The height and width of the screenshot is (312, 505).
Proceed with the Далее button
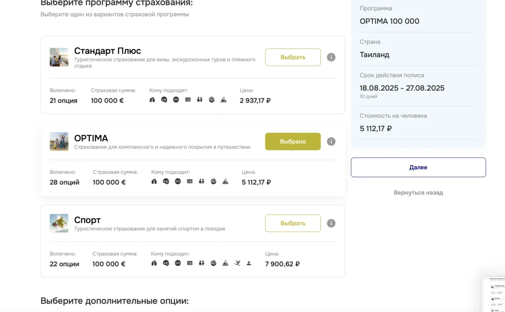coord(418,167)
